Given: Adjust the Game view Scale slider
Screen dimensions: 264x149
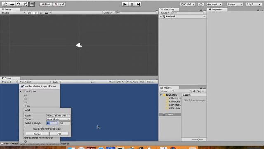Looking at the screenshot, I should 75,82.
